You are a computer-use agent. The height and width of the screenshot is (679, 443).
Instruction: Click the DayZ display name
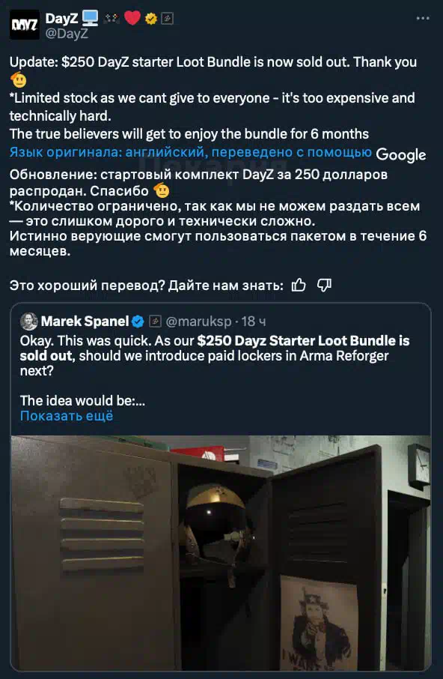point(61,19)
